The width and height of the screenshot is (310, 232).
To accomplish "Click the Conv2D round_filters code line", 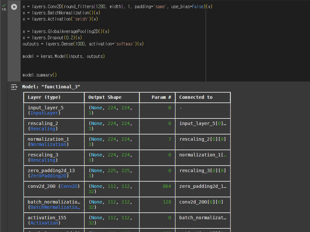I will (117, 7).
